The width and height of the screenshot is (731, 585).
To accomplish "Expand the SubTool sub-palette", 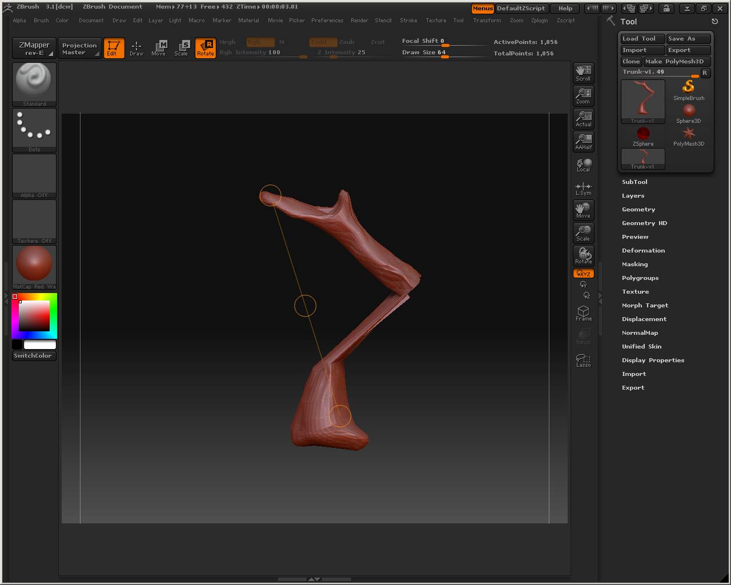I will (x=634, y=182).
